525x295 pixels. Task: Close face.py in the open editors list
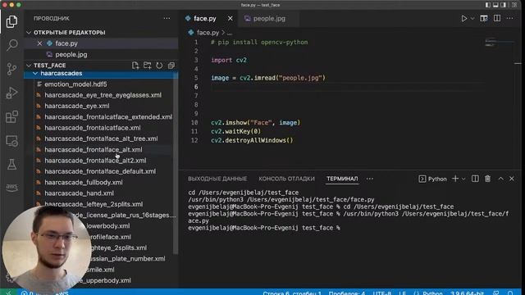click(39, 43)
